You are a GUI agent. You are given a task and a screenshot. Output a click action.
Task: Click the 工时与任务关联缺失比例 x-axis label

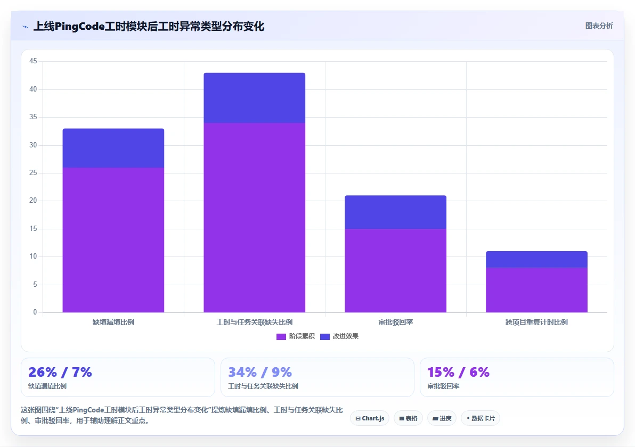[254, 322]
